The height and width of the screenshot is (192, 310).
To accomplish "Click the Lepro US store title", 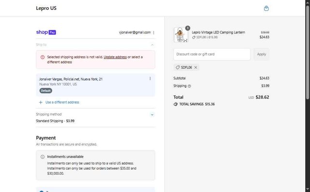I will pos(46,8).
